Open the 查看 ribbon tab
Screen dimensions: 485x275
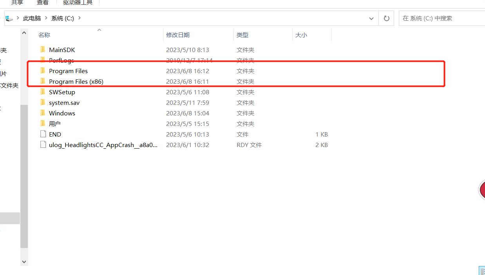point(43,3)
